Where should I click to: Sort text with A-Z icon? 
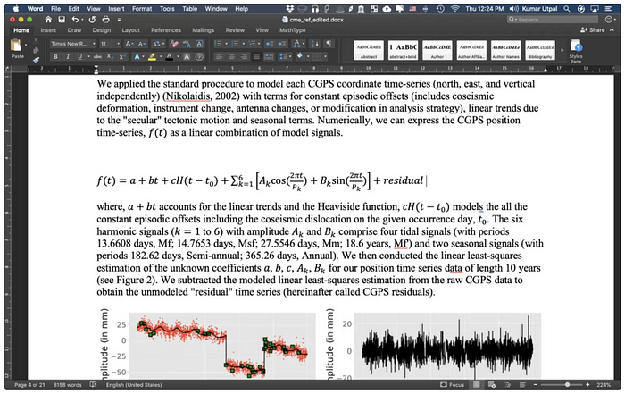coord(315,44)
